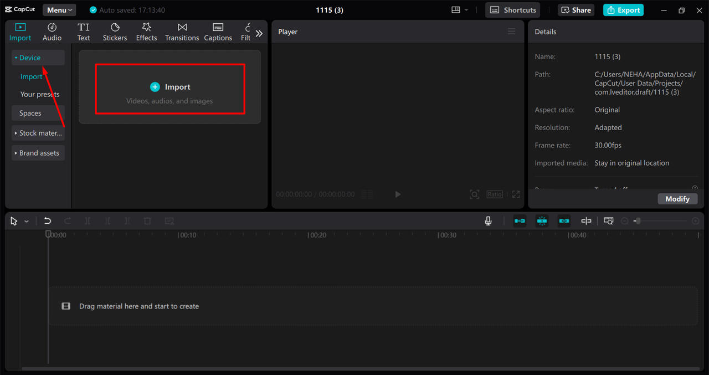
Task: Select Your presets in sidebar
Action: 40,94
